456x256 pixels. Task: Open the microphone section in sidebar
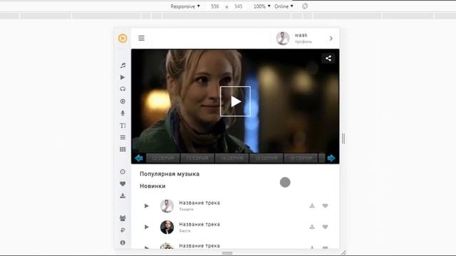pyautogui.click(x=123, y=113)
